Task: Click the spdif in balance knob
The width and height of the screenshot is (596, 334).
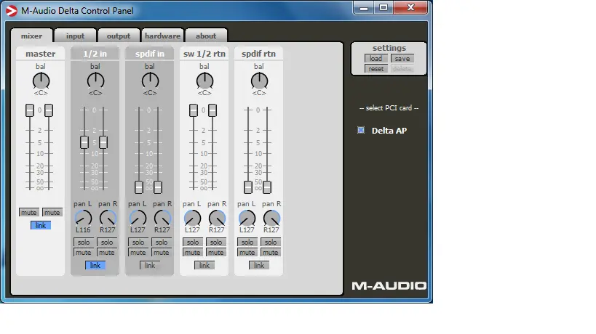Action: 150,81
